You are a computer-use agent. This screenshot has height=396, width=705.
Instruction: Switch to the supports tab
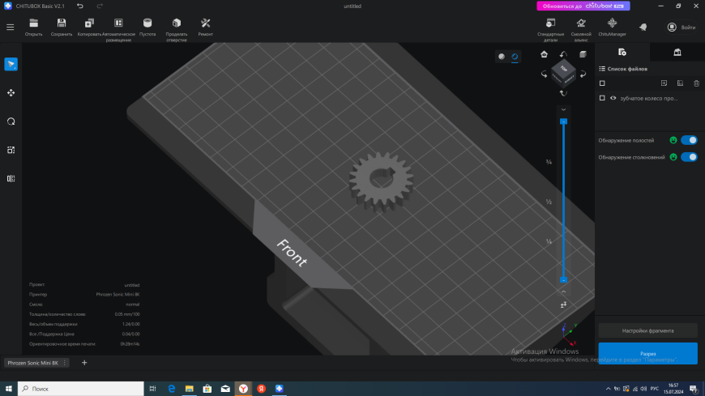677,52
